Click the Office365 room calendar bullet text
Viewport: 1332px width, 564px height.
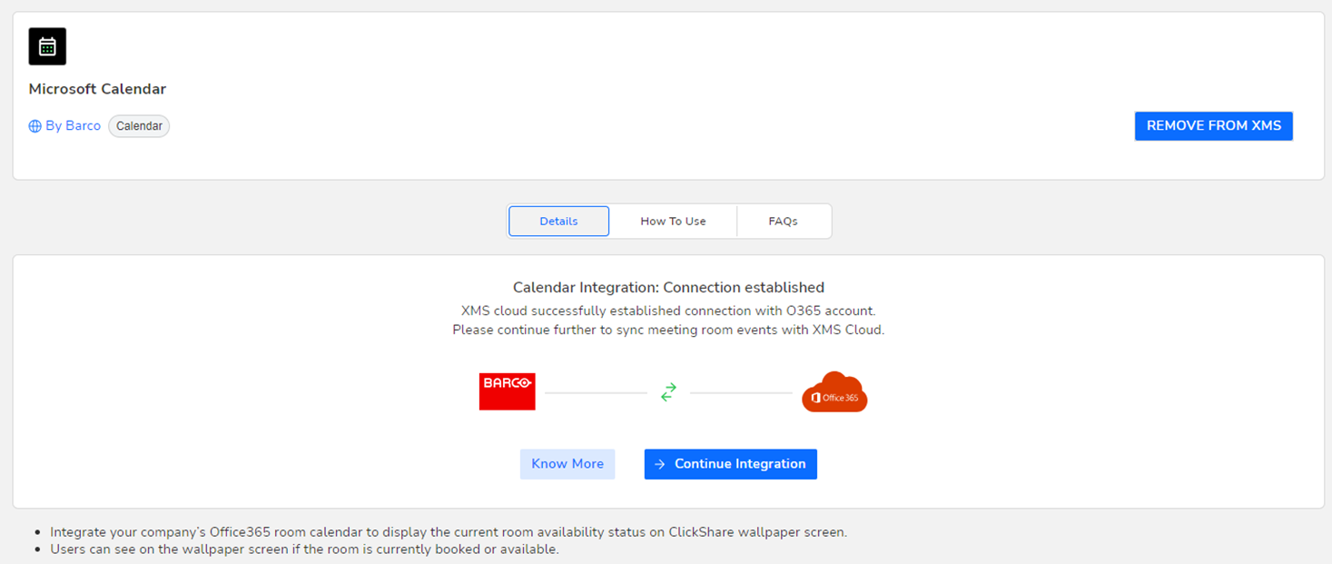click(x=449, y=532)
